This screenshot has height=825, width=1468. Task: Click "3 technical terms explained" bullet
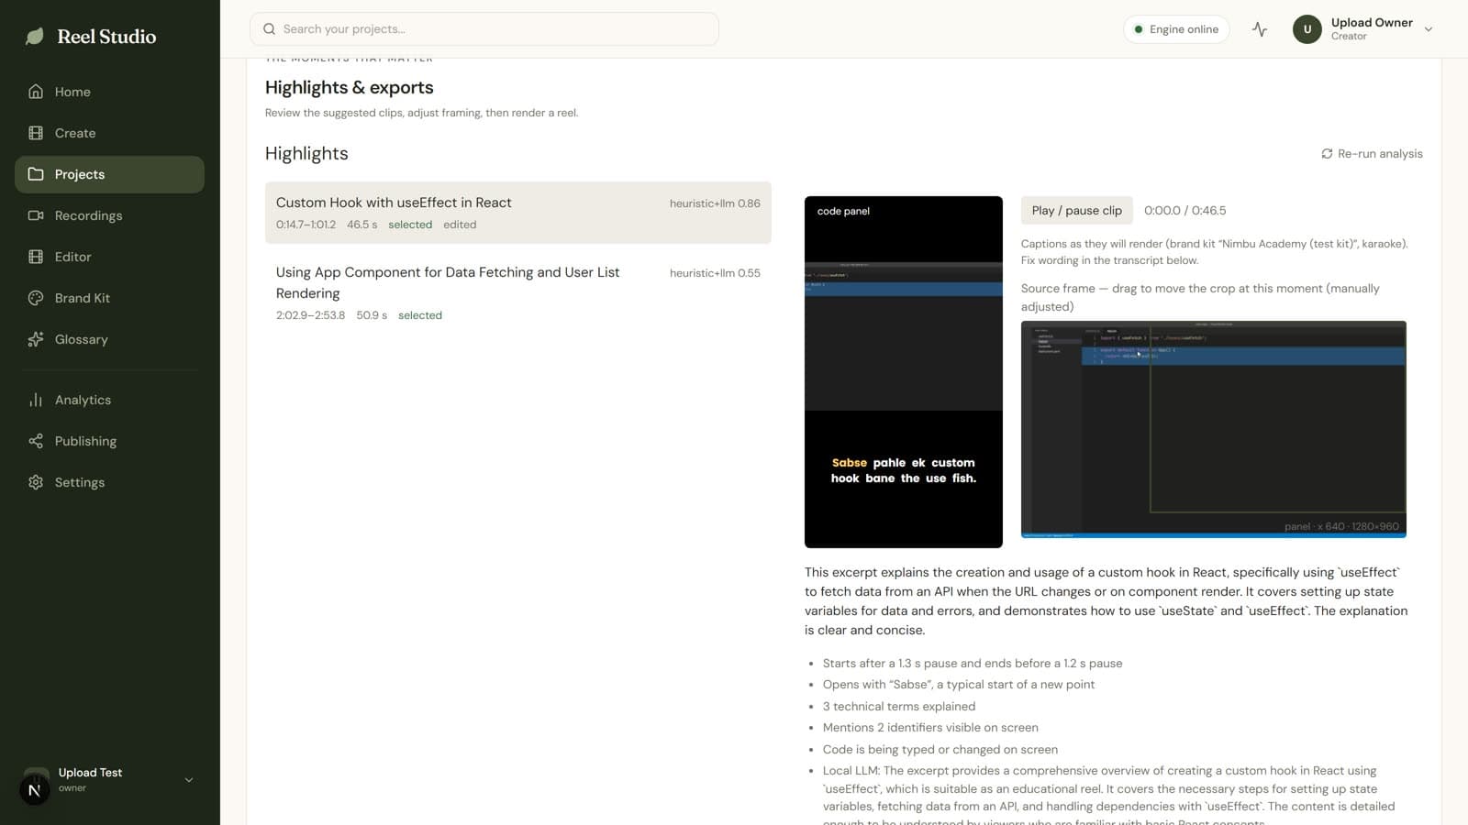click(898, 706)
